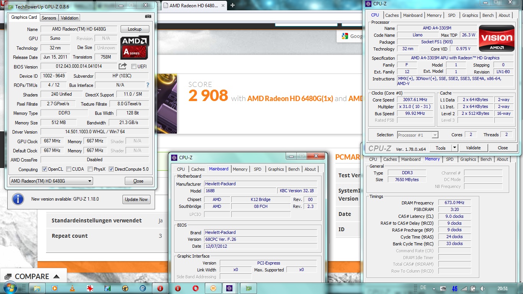Switch to GPU-Z Sensors tab
The width and height of the screenshot is (523, 294).
(49, 18)
